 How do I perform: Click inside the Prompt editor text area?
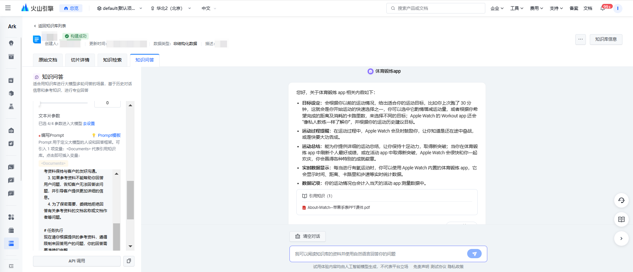click(x=75, y=210)
